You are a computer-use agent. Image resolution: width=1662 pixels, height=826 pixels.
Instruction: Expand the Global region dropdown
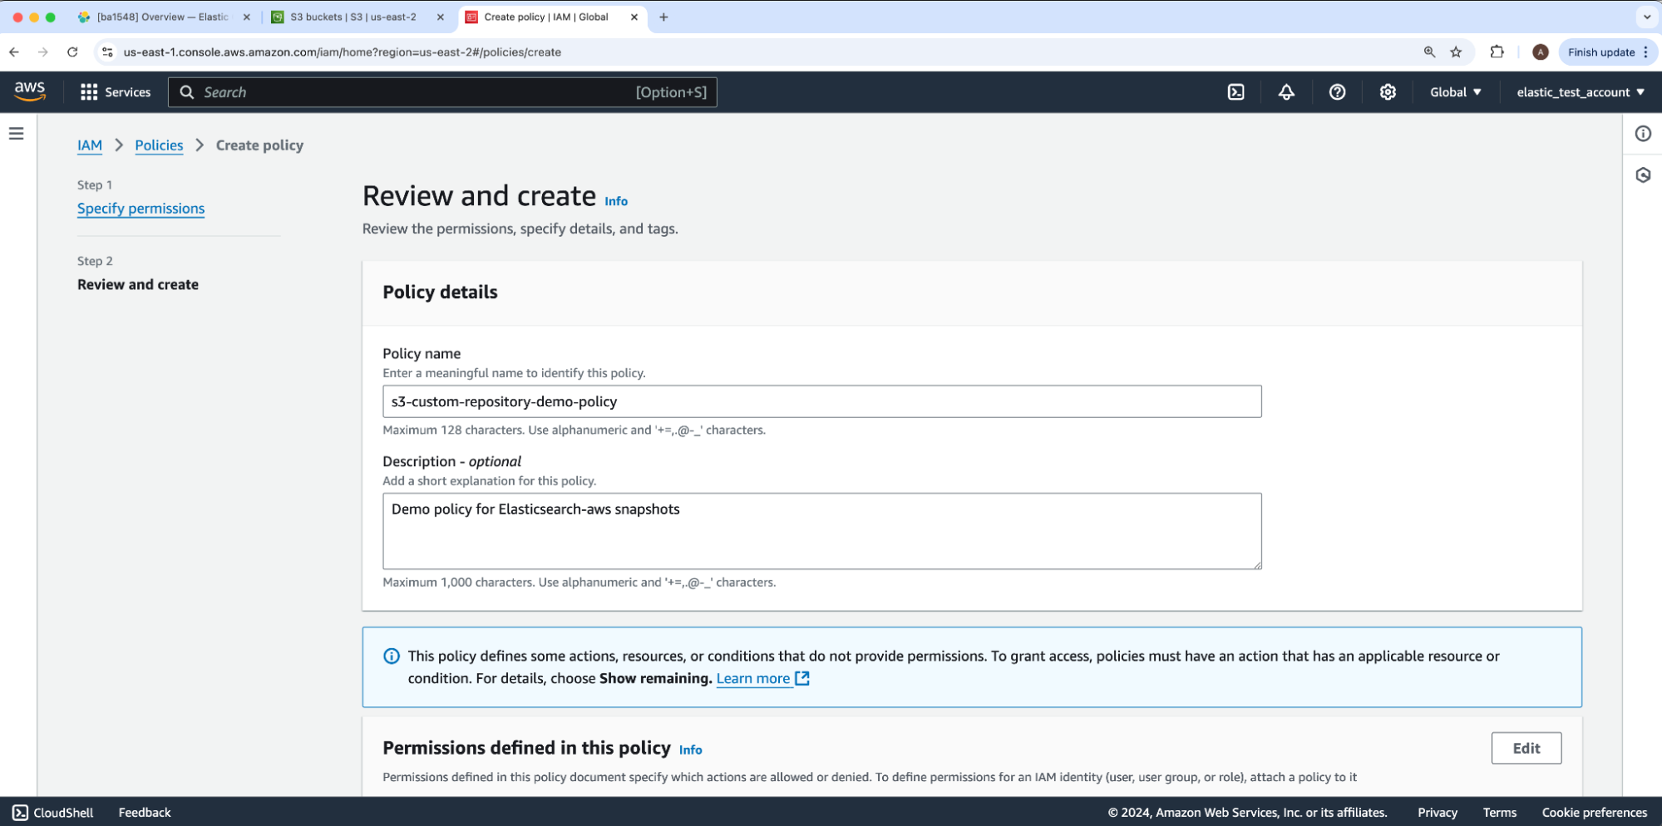[1455, 92]
